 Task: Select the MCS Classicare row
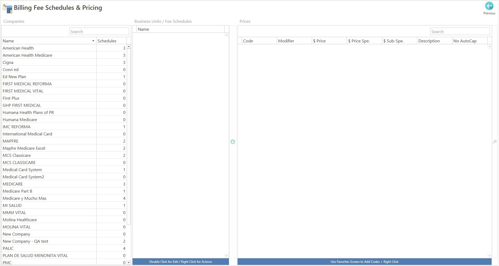[64, 155]
